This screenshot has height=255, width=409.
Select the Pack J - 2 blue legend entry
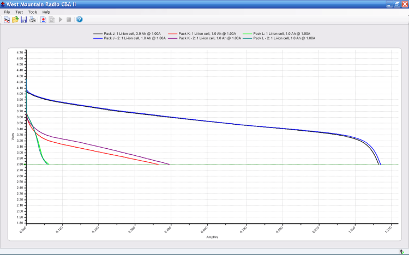click(x=133, y=38)
